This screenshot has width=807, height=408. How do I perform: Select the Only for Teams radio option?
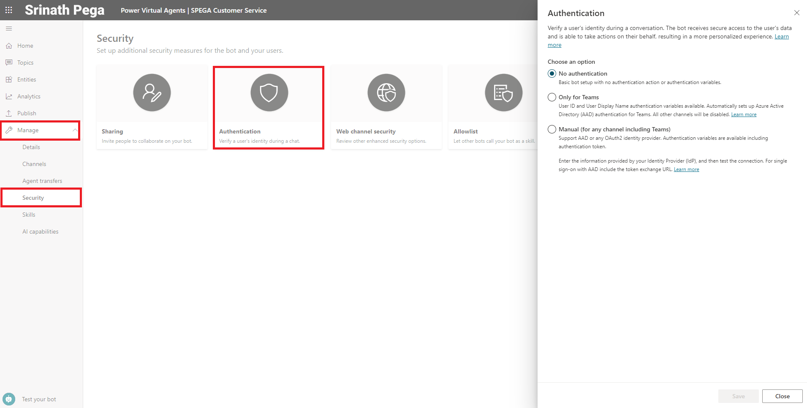552,97
